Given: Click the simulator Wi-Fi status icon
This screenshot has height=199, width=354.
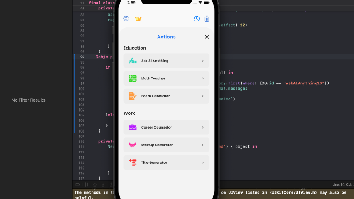Looking at the screenshot, I should click(200, 3).
